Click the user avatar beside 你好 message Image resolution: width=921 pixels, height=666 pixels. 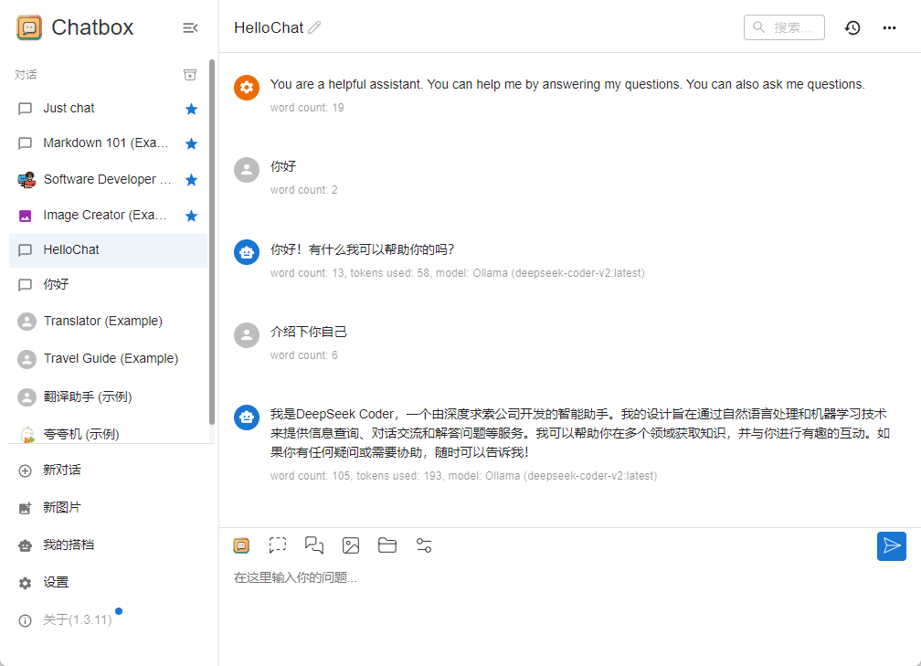point(247,170)
